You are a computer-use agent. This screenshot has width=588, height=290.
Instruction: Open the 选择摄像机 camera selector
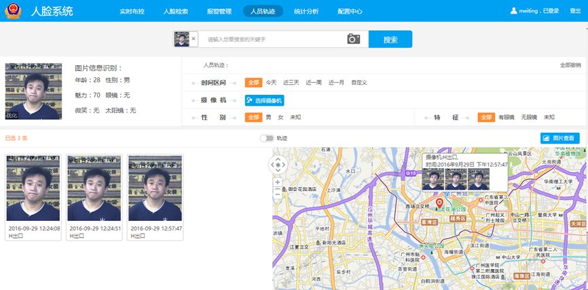click(x=264, y=100)
